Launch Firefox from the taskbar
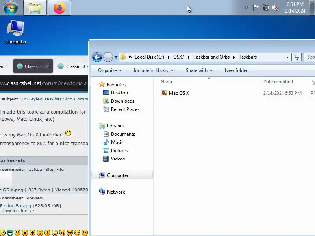315x236 pixels. 59,8
